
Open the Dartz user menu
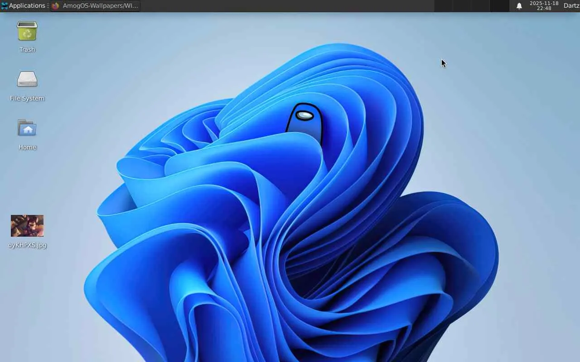pos(571,6)
